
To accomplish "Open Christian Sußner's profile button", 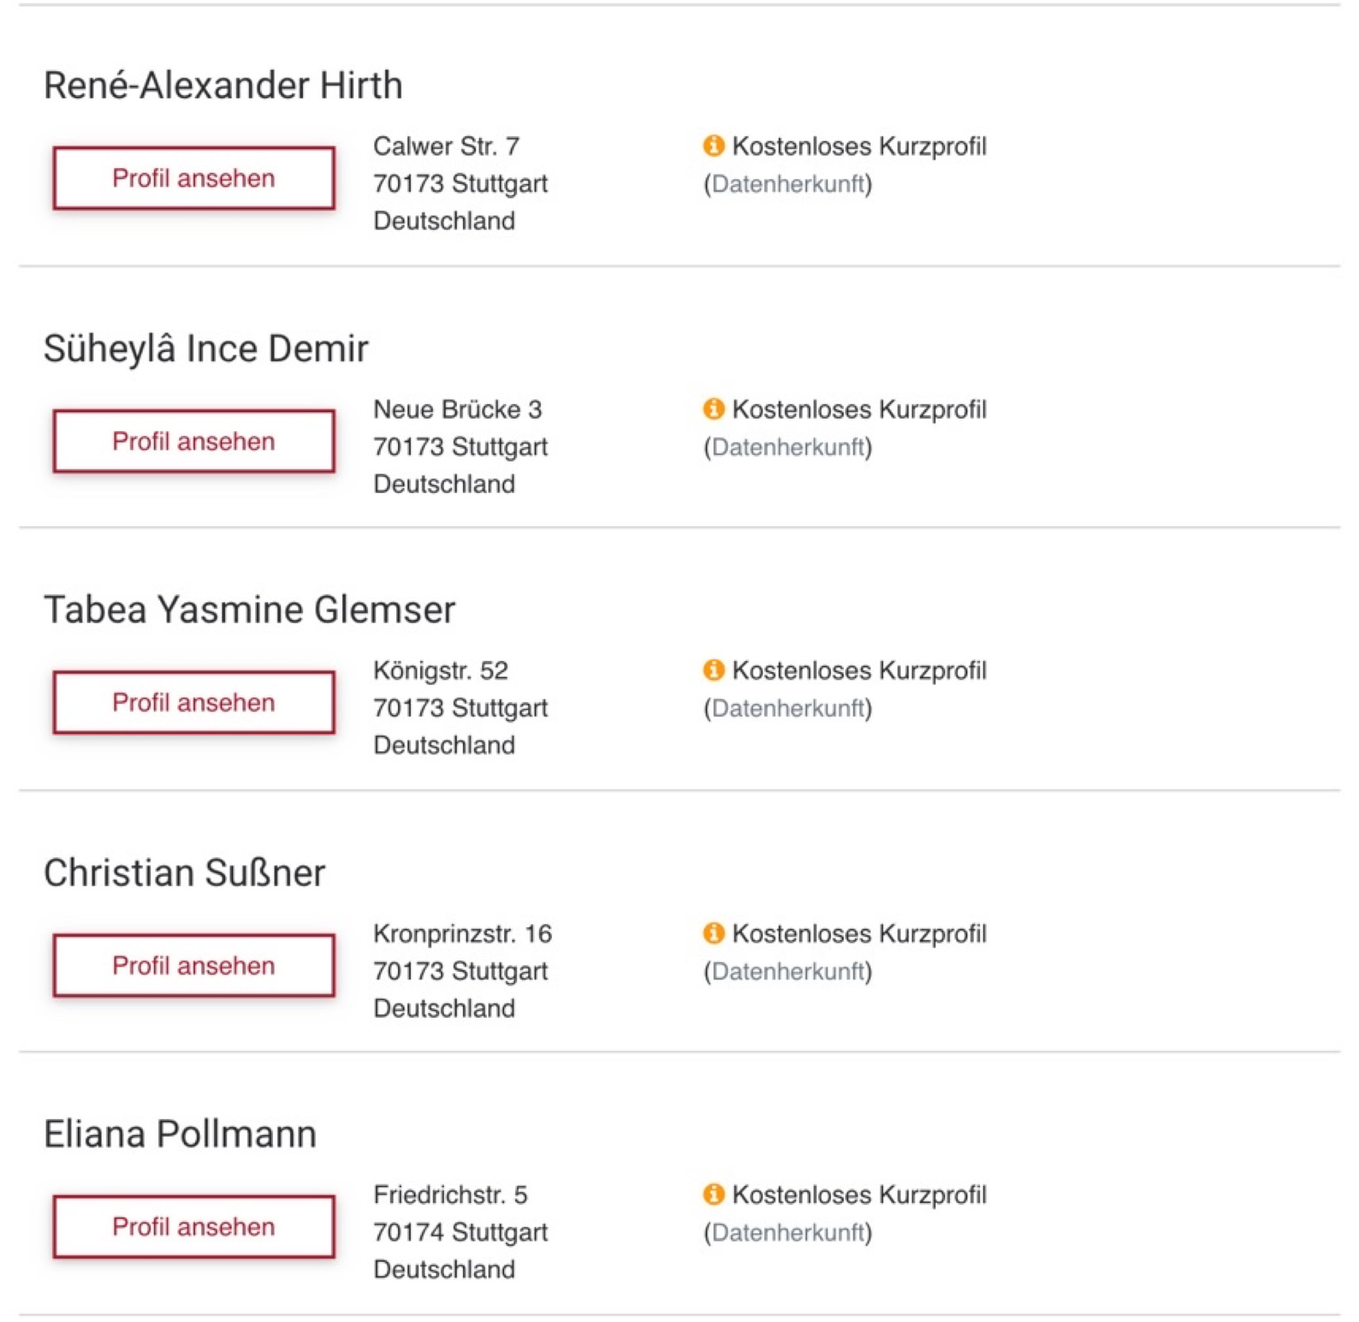I will [x=194, y=965].
